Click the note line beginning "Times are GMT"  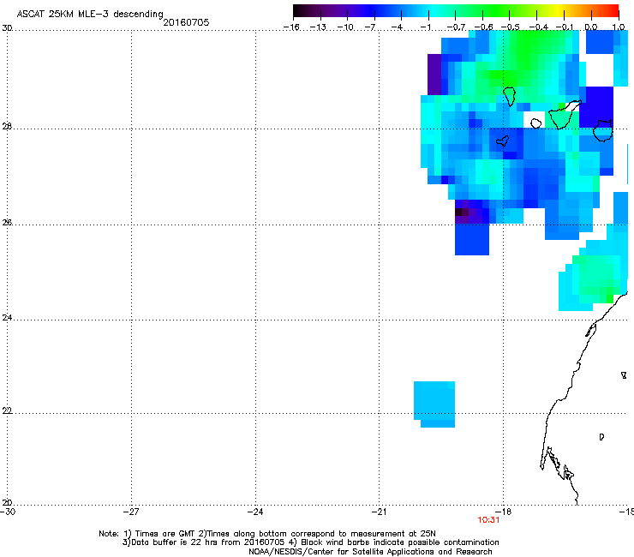tap(267, 534)
